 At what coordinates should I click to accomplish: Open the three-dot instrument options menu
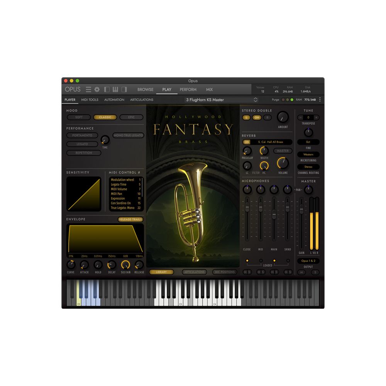[320, 100]
